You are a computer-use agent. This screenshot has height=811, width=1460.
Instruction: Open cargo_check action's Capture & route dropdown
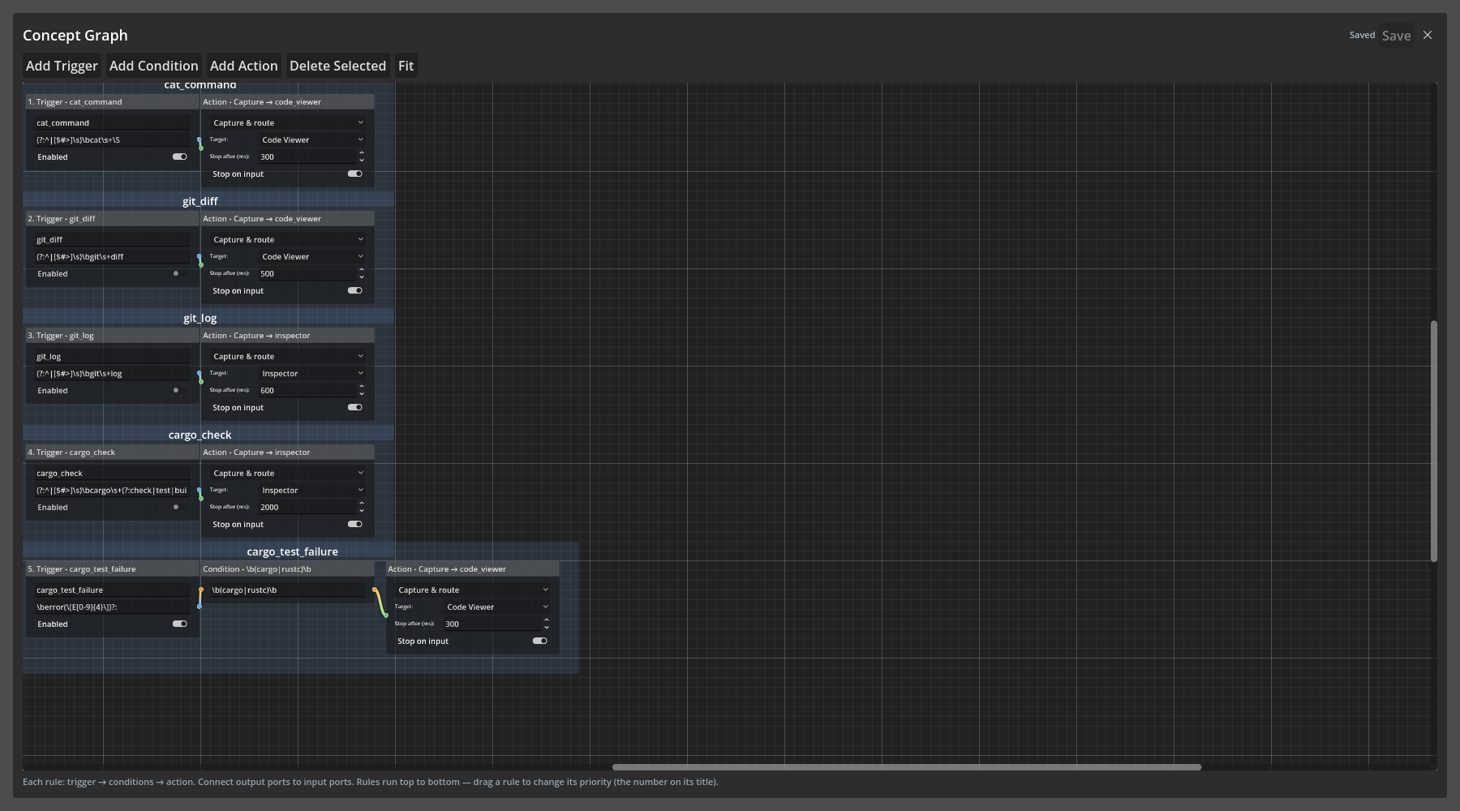click(288, 474)
